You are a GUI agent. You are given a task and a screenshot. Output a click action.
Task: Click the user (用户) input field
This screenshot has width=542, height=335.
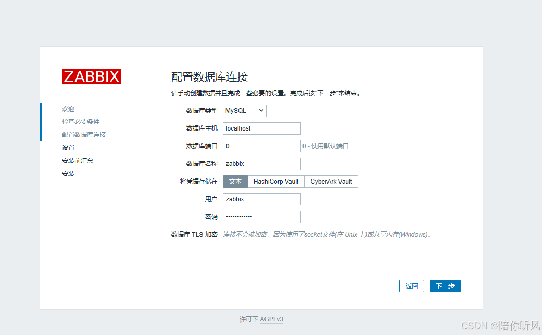click(x=262, y=199)
